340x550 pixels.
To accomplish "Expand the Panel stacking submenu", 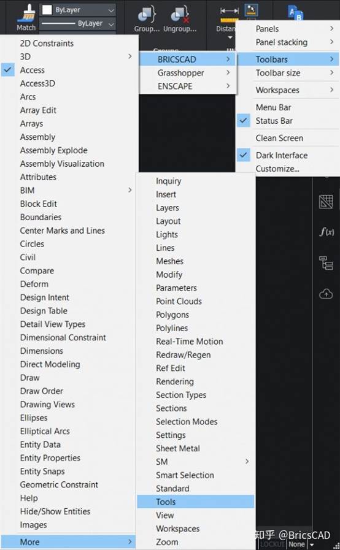I will pyautogui.click(x=287, y=42).
